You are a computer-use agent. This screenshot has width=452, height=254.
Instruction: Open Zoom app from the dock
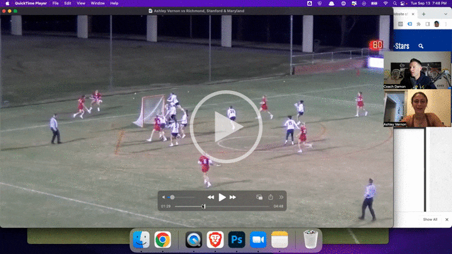(x=258, y=240)
